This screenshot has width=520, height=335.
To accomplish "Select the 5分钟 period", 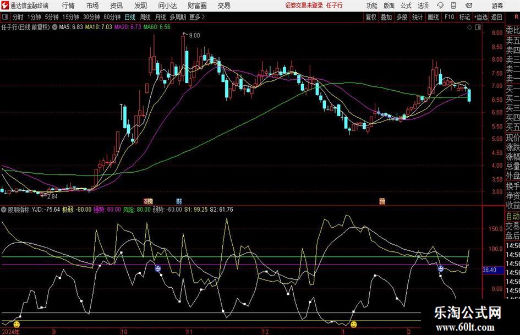I will pos(52,17).
